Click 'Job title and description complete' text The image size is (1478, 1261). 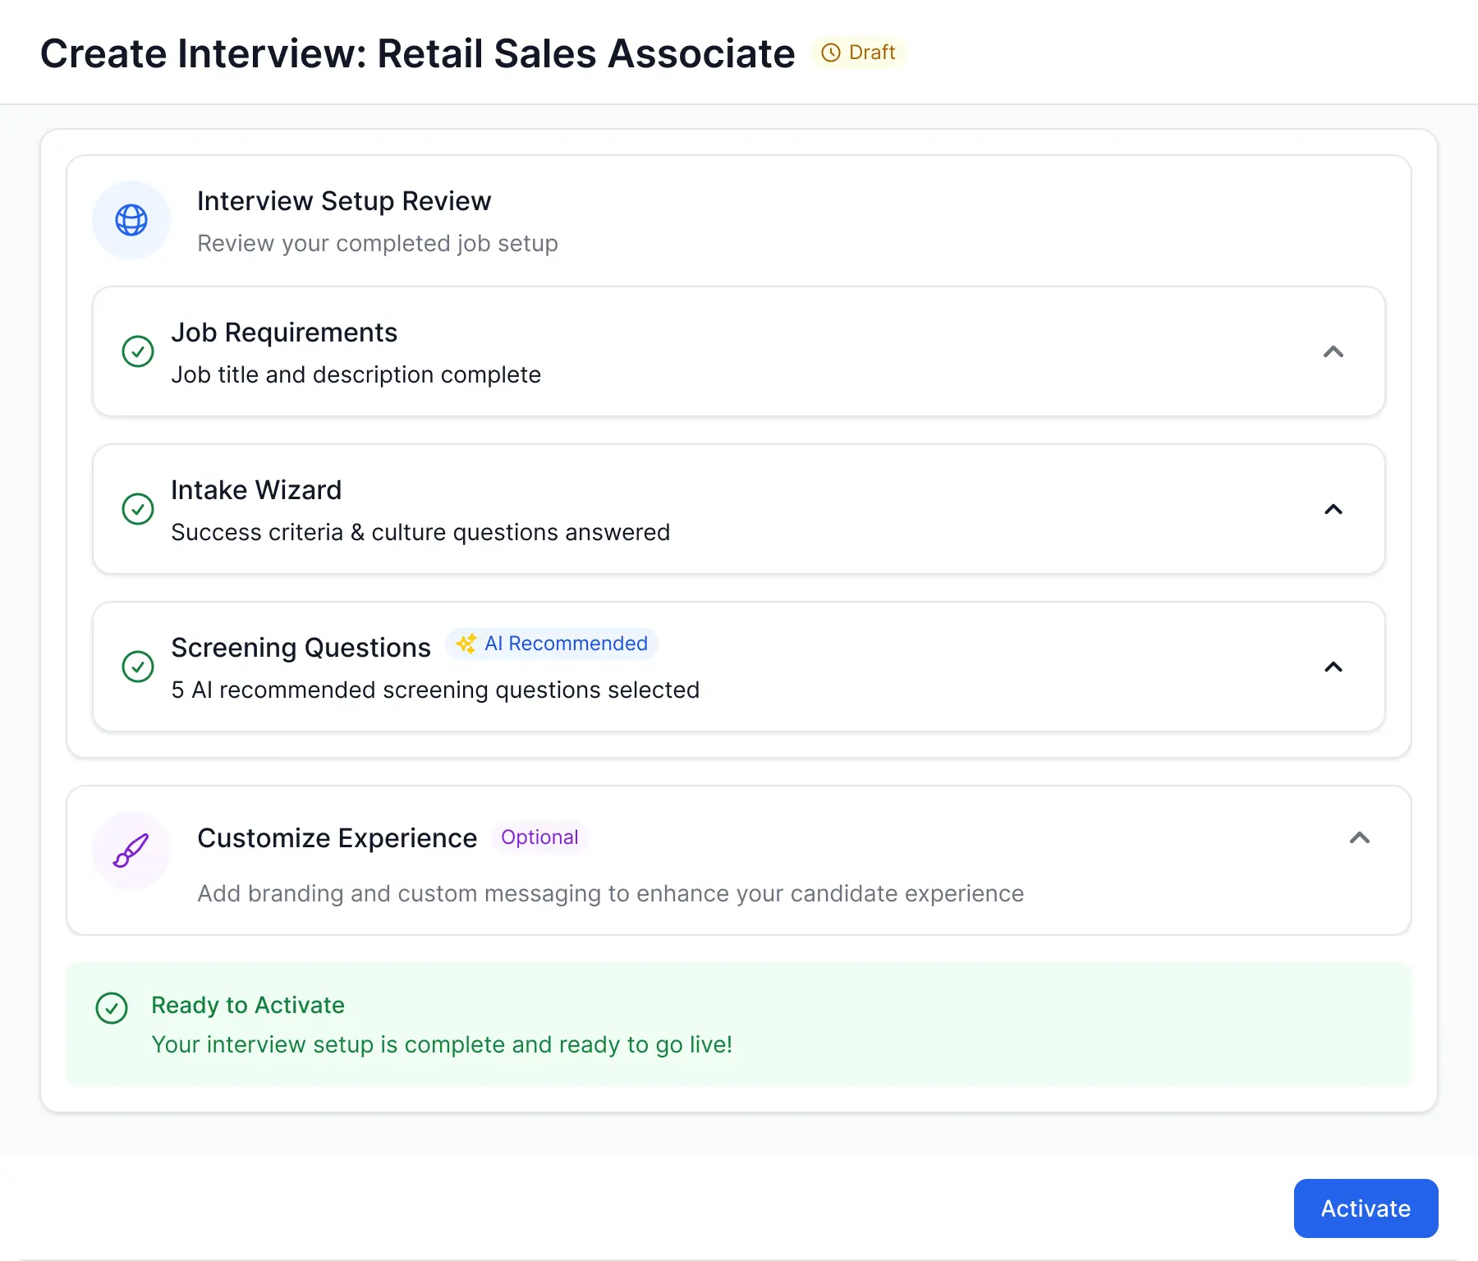[x=356, y=375]
